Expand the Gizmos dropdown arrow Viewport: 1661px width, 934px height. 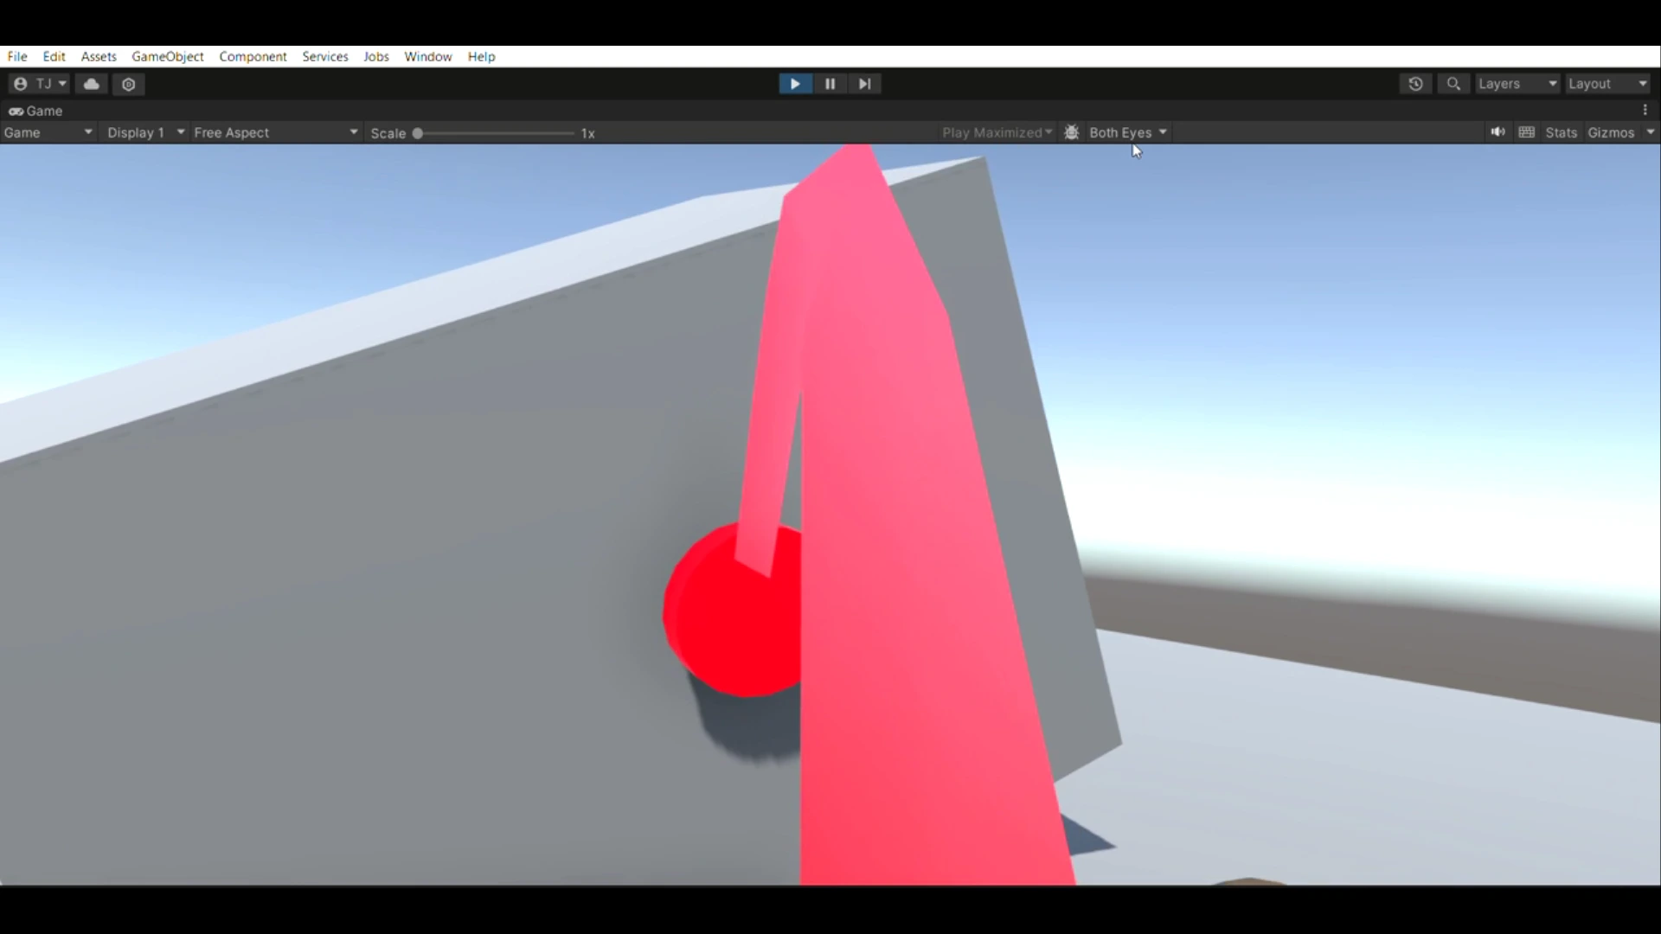(x=1650, y=132)
